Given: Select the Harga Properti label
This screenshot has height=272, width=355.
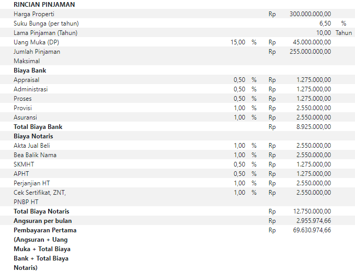Looking at the screenshot, I should click(34, 14).
